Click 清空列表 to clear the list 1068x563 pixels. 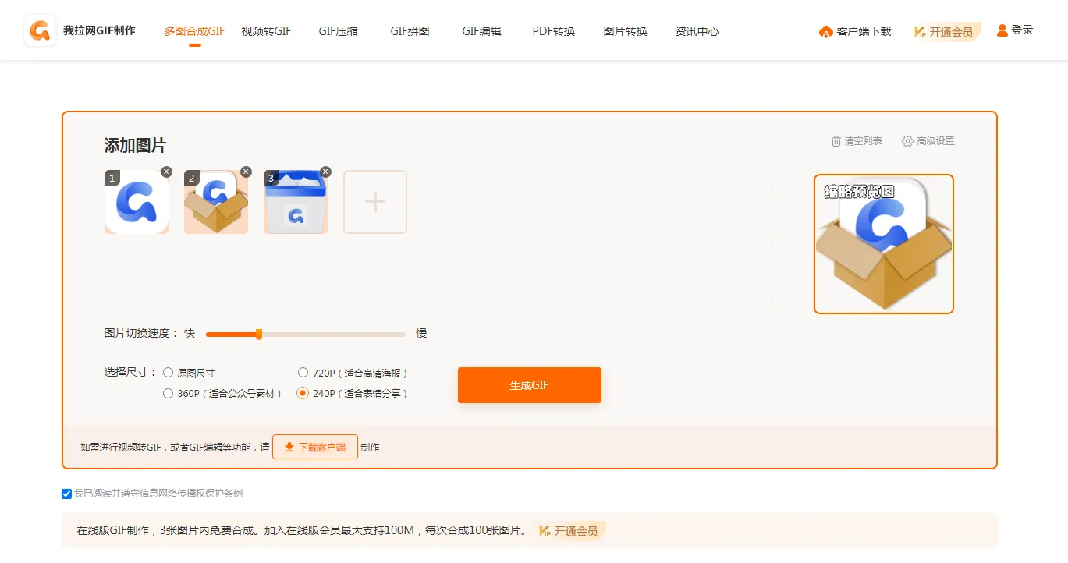pyautogui.click(x=857, y=141)
